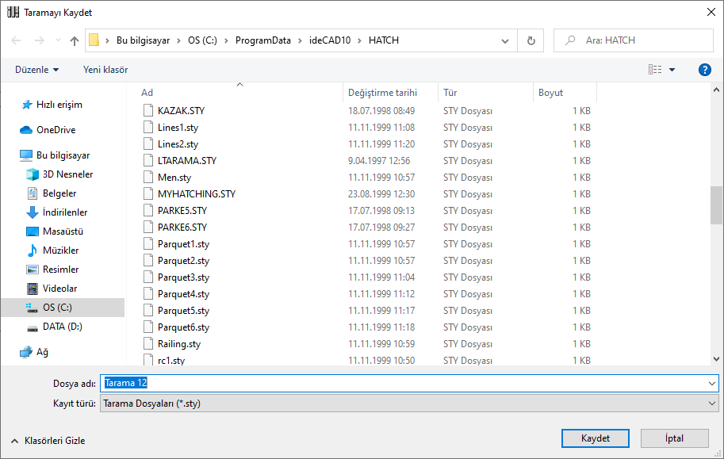
Task: Select the PARKE6.STY file icon
Action: [x=148, y=227]
